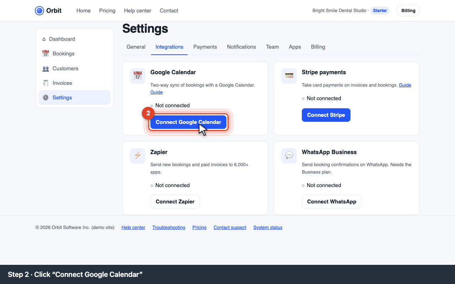The image size is (455, 284).
Task: Click the Invoices document icon in sidebar
Action: pos(45,83)
